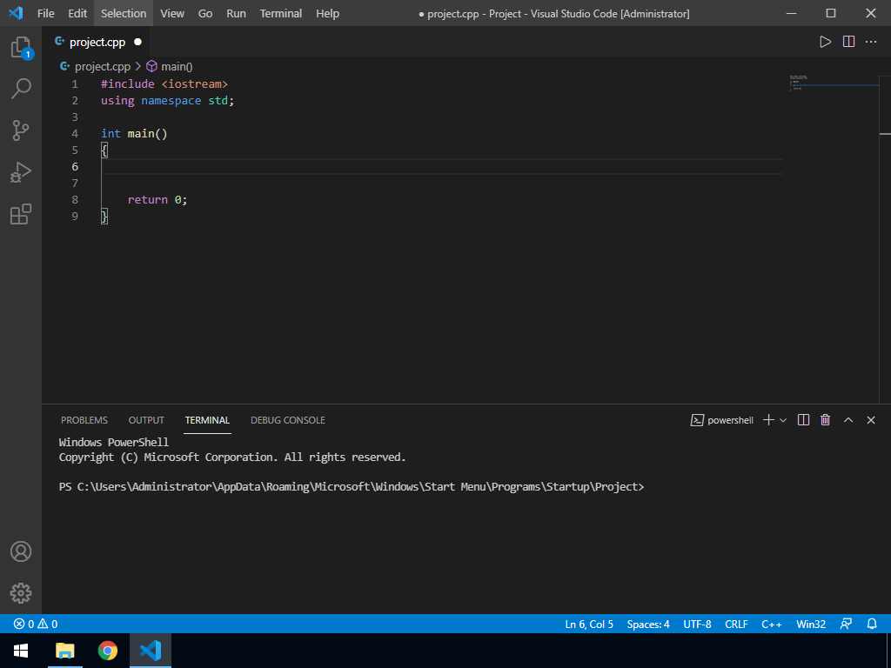
Task: Kill the terminal with trash icon
Action: coord(826,420)
